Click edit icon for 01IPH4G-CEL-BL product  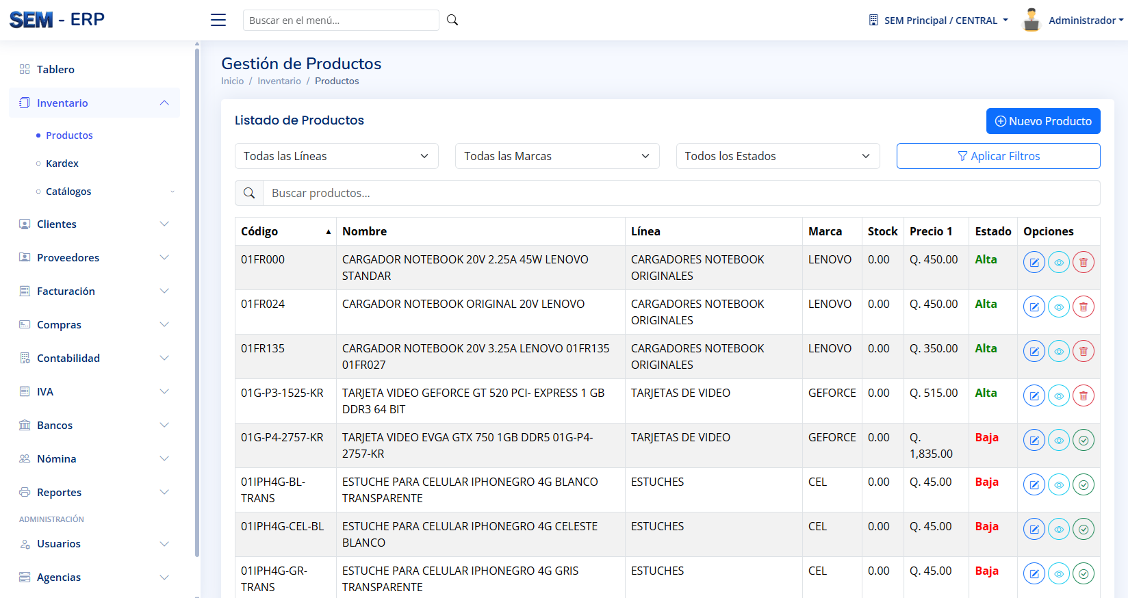click(x=1034, y=529)
